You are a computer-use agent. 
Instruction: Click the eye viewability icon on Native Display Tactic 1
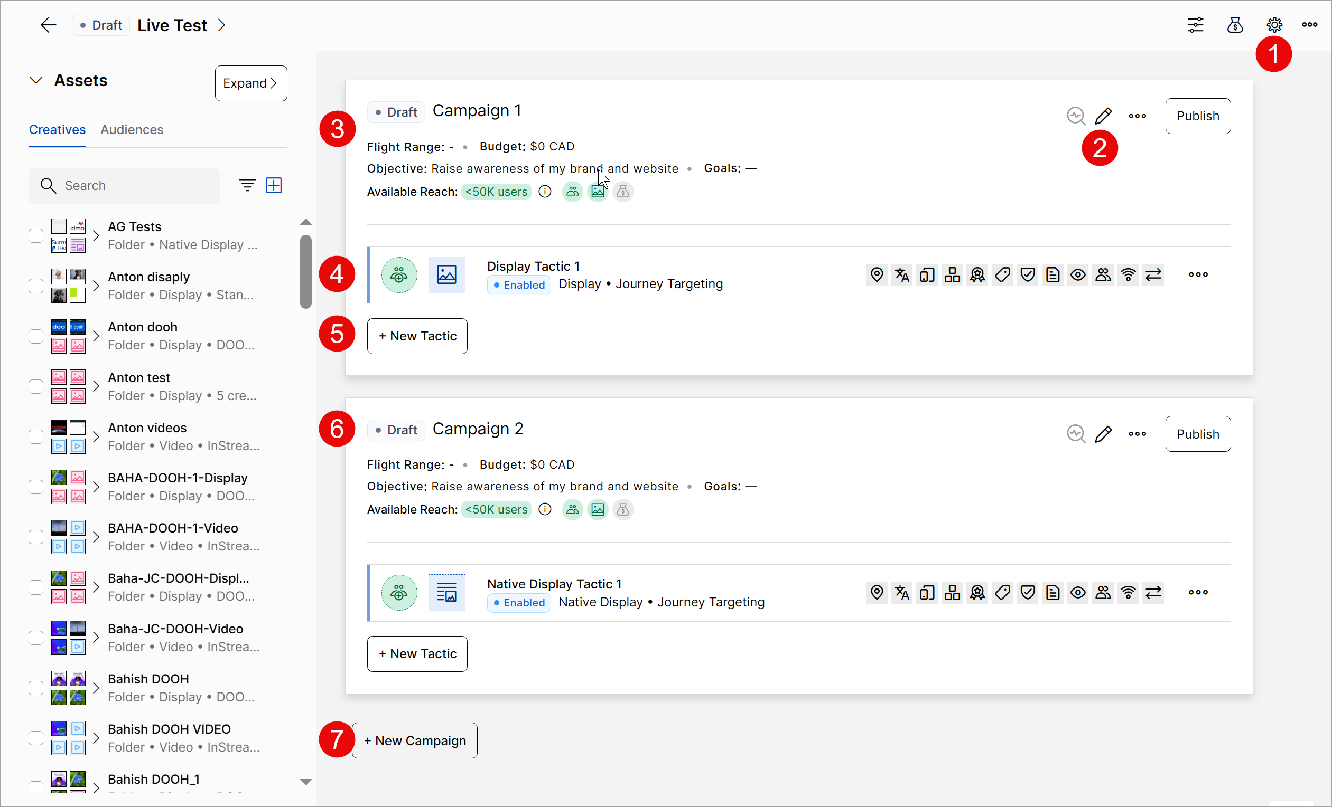coord(1077,593)
